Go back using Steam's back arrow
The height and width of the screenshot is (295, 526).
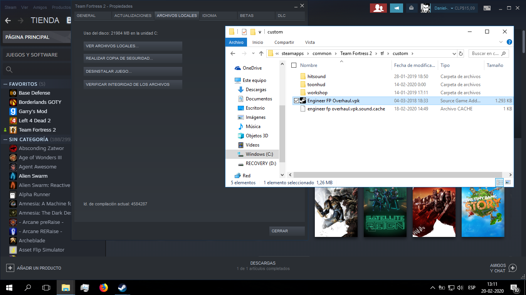(8, 20)
